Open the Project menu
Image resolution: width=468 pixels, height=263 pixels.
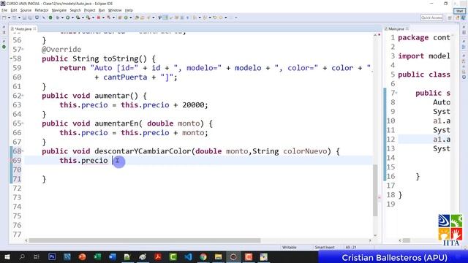click(x=89, y=10)
